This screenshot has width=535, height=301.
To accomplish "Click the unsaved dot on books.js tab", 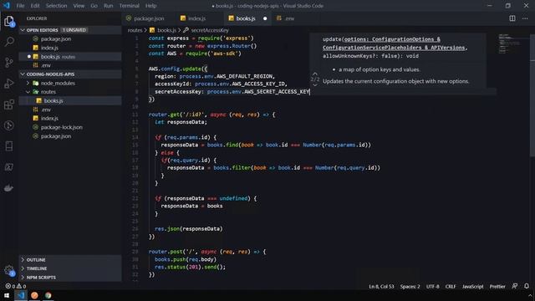I will [265, 18].
